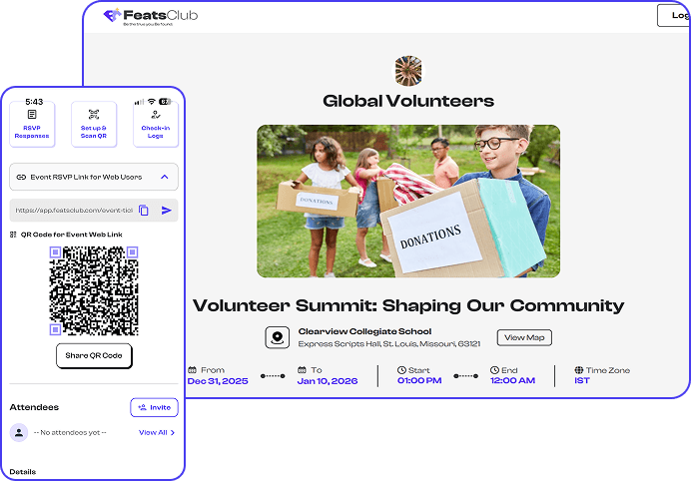The height and width of the screenshot is (481, 691).
Task: Click the Time Zone globe icon
Action: coord(579,370)
